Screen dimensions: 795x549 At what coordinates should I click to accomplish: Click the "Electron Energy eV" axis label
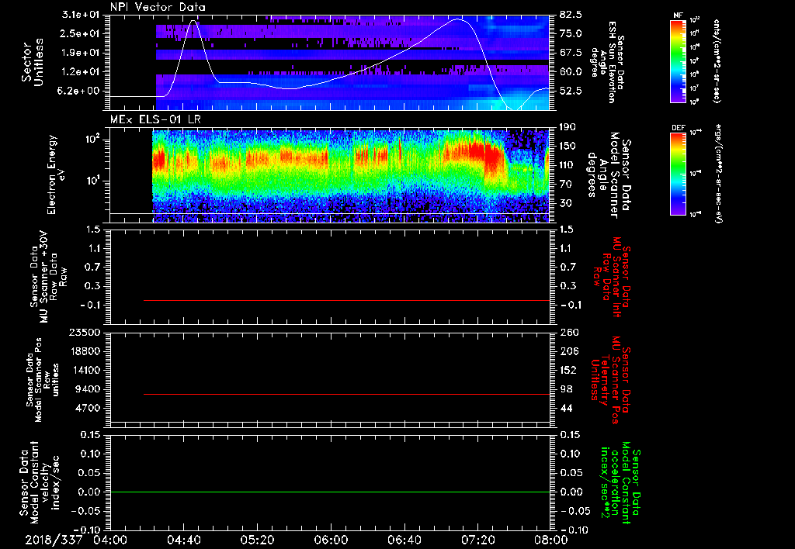[57, 174]
